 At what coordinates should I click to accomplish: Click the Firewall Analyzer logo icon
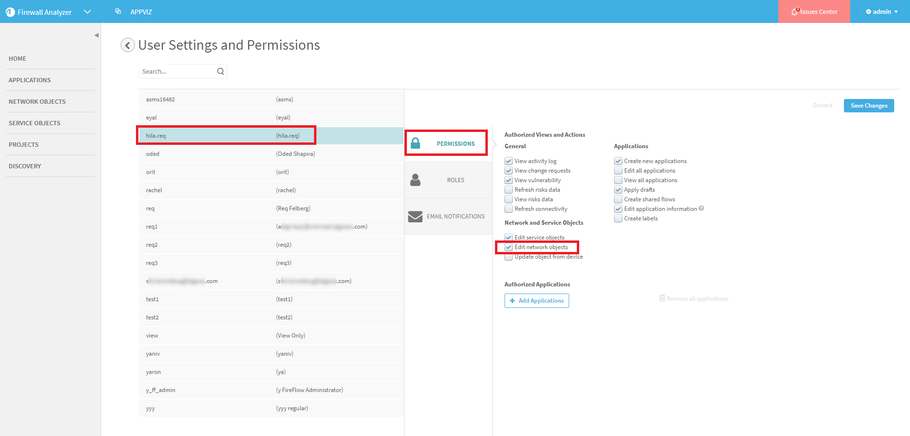click(10, 12)
